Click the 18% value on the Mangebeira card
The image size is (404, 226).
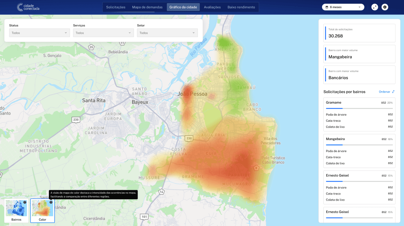click(390, 139)
